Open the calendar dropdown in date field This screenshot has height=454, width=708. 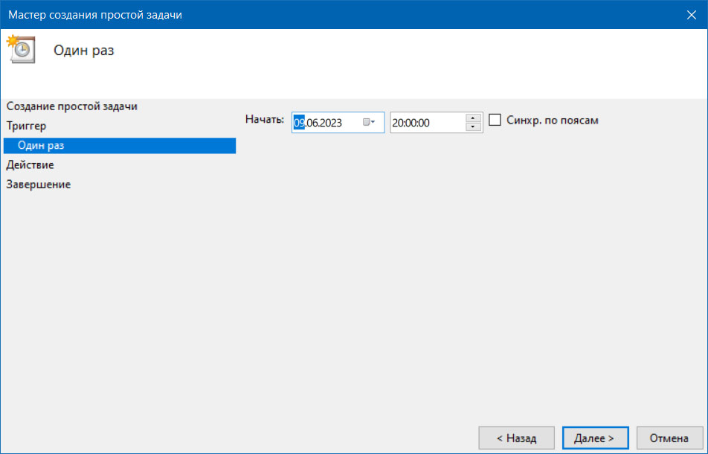(x=369, y=122)
